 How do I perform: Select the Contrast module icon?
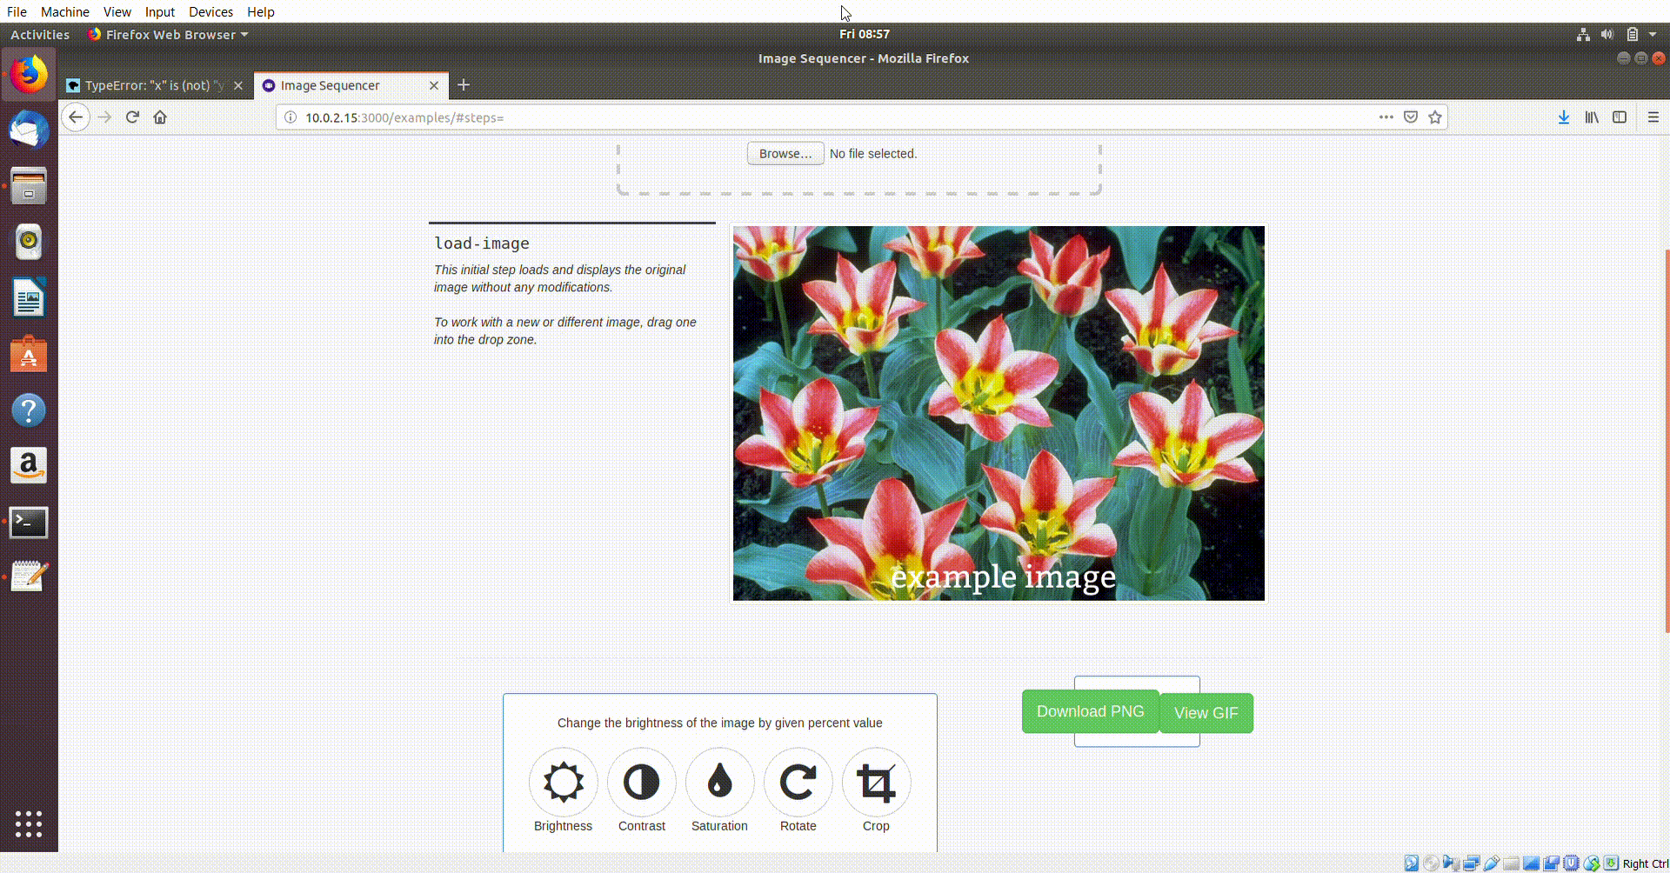(641, 782)
